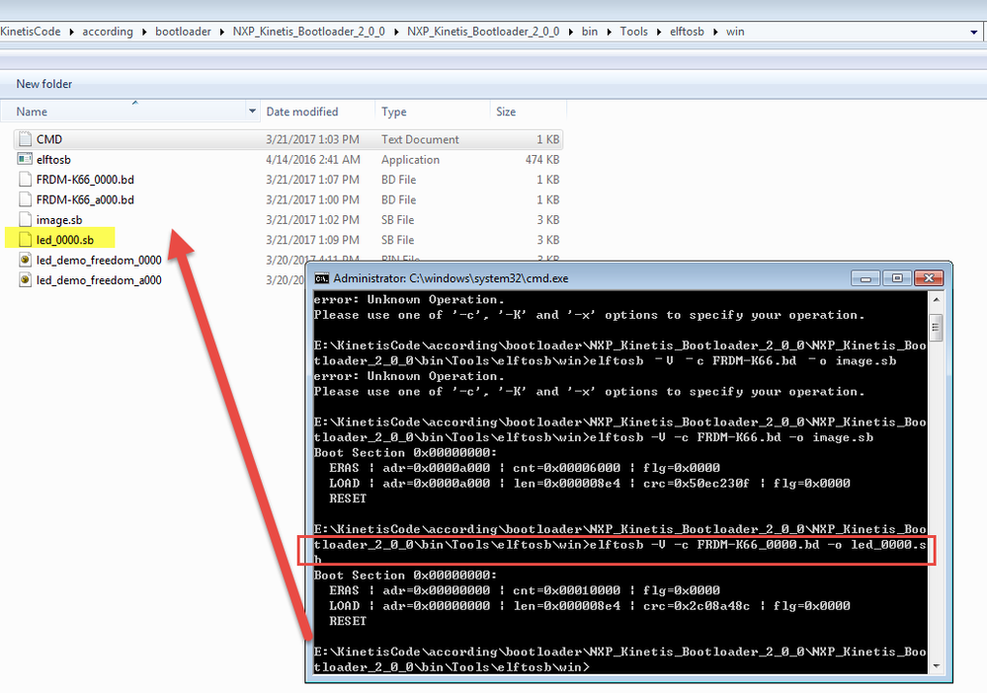Click the led_demo_freedom_a000 file icon
The width and height of the screenshot is (987, 693).
tap(25, 279)
